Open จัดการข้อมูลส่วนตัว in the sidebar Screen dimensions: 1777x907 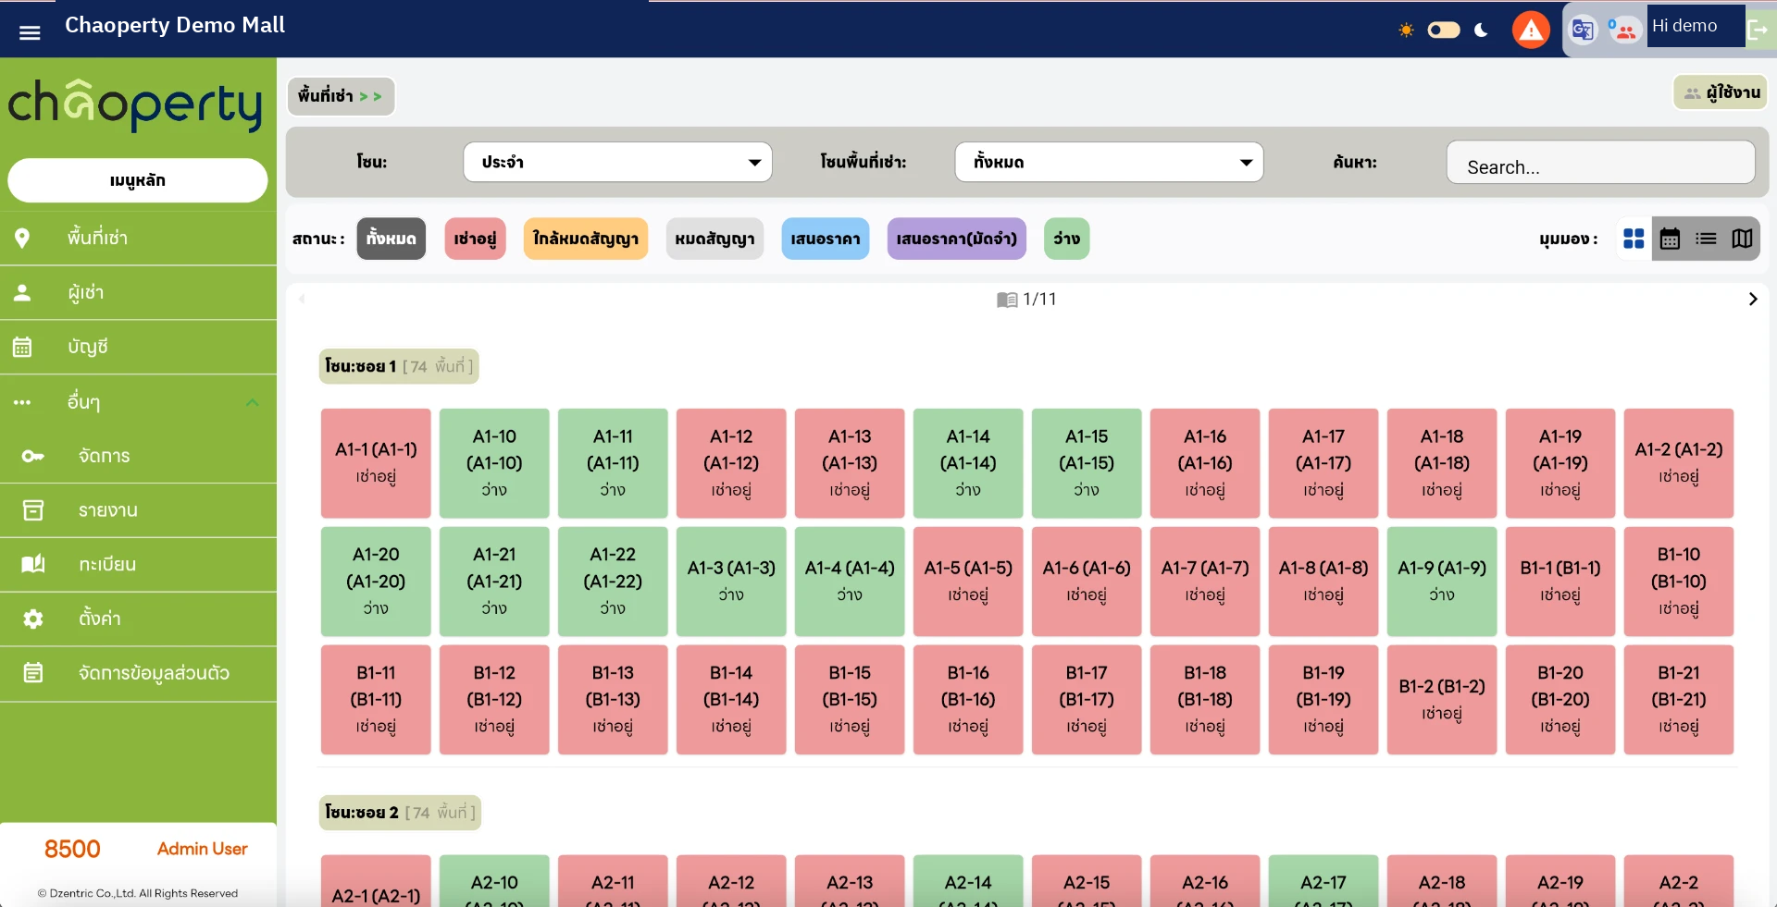(139, 673)
